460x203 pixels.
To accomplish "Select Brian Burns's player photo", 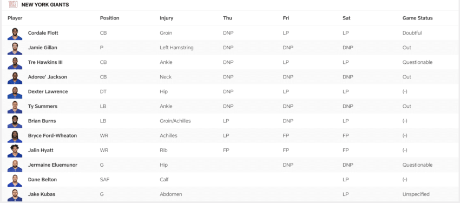I will 15,121.
